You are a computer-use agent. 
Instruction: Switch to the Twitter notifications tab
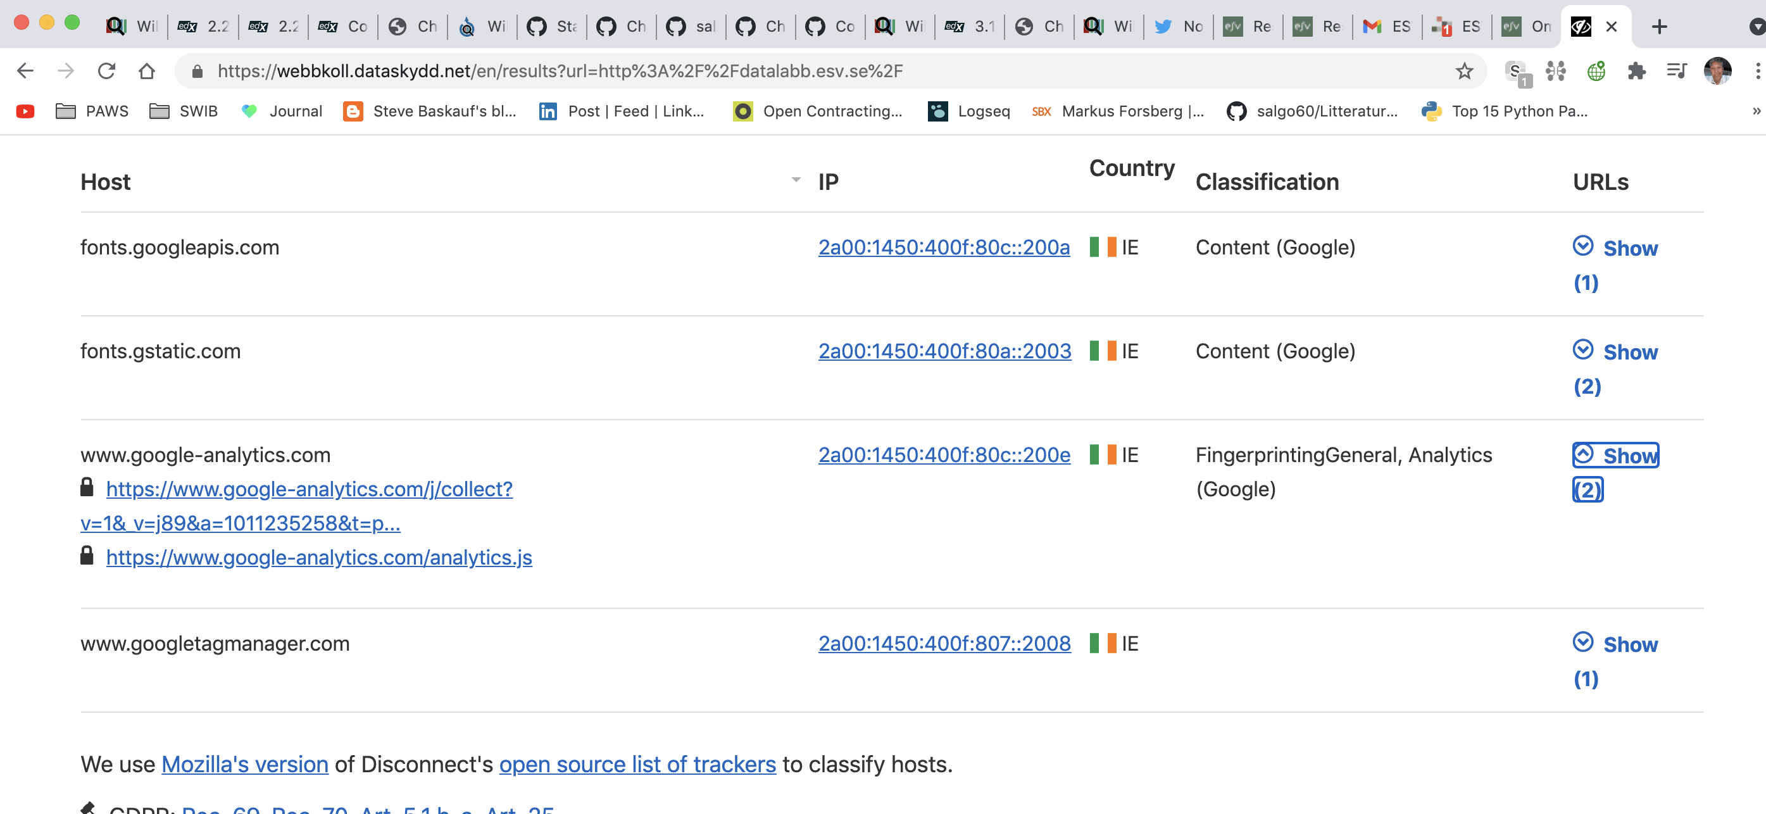pyautogui.click(x=1178, y=27)
